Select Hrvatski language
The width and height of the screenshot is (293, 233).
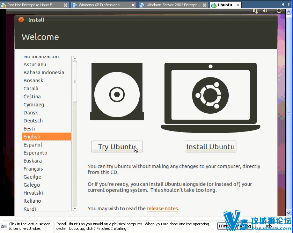click(46, 193)
